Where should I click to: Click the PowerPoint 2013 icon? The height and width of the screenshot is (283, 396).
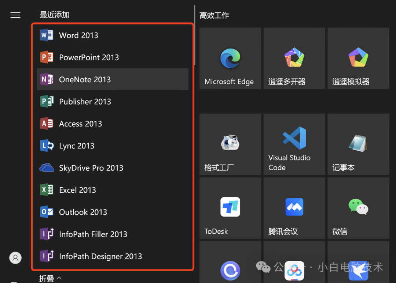[x=47, y=57]
